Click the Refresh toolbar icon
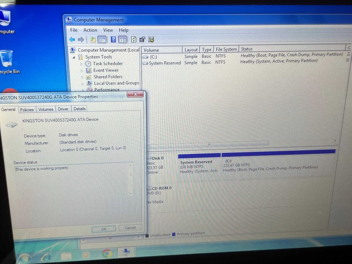The height and width of the screenshot is (264, 352). tap(134, 40)
